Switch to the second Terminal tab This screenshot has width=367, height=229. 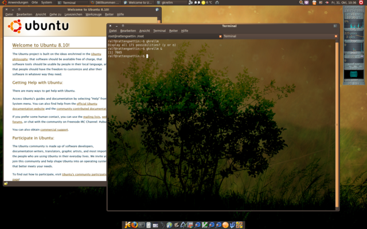(x=280, y=36)
